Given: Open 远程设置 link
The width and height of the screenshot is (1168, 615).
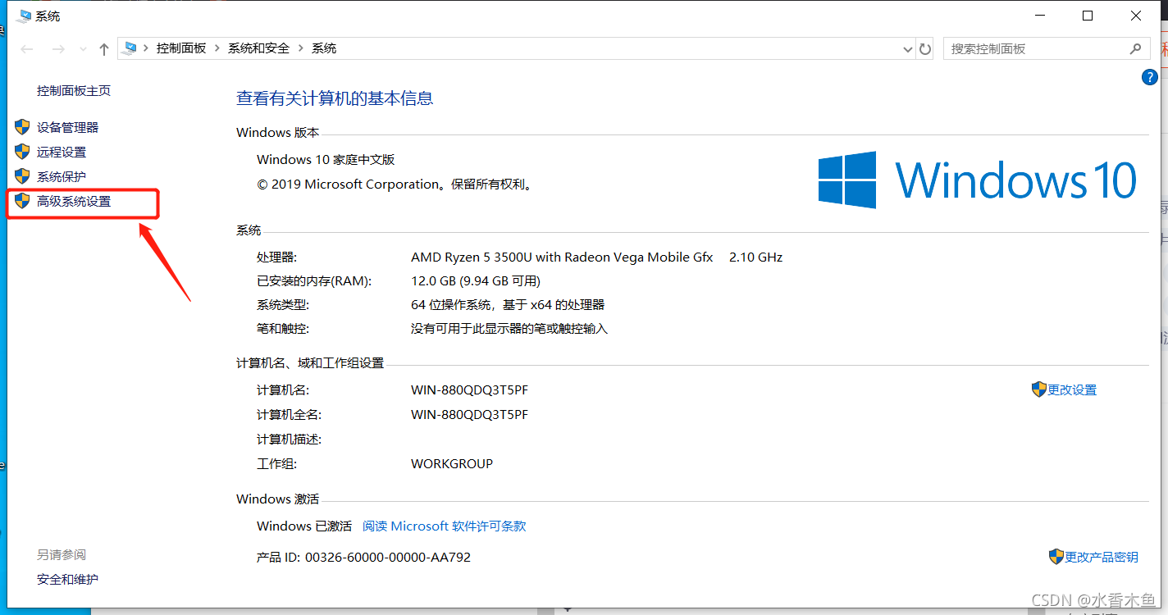Looking at the screenshot, I should click(x=62, y=153).
